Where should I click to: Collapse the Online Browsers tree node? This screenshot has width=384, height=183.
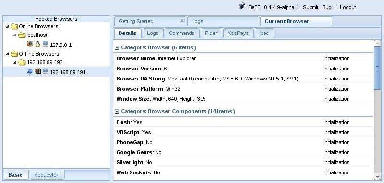pyautogui.click(x=7, y=26)
